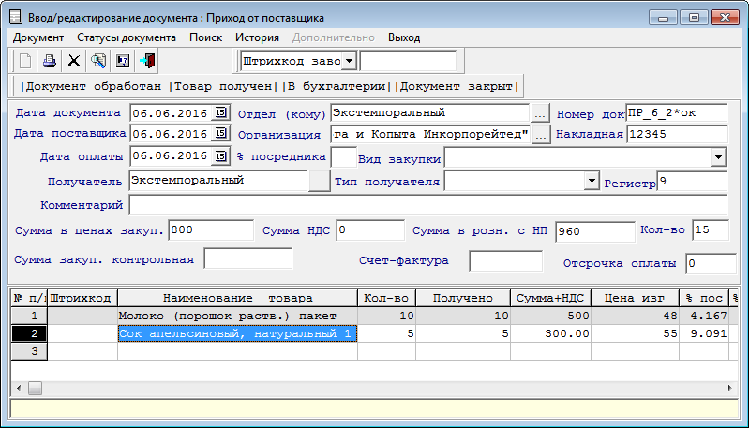Screen dimensions: 749x428
Task: Click the Сумма+НДС cell 300.00
Action: click(550, 333)
